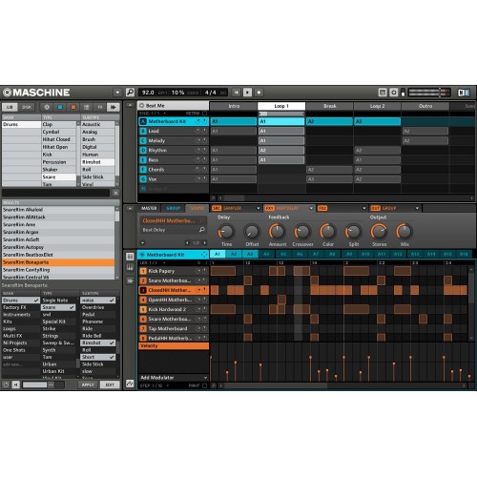
Task: Toggle the automation lane icon at bottom left
Action: pos(130,384)
